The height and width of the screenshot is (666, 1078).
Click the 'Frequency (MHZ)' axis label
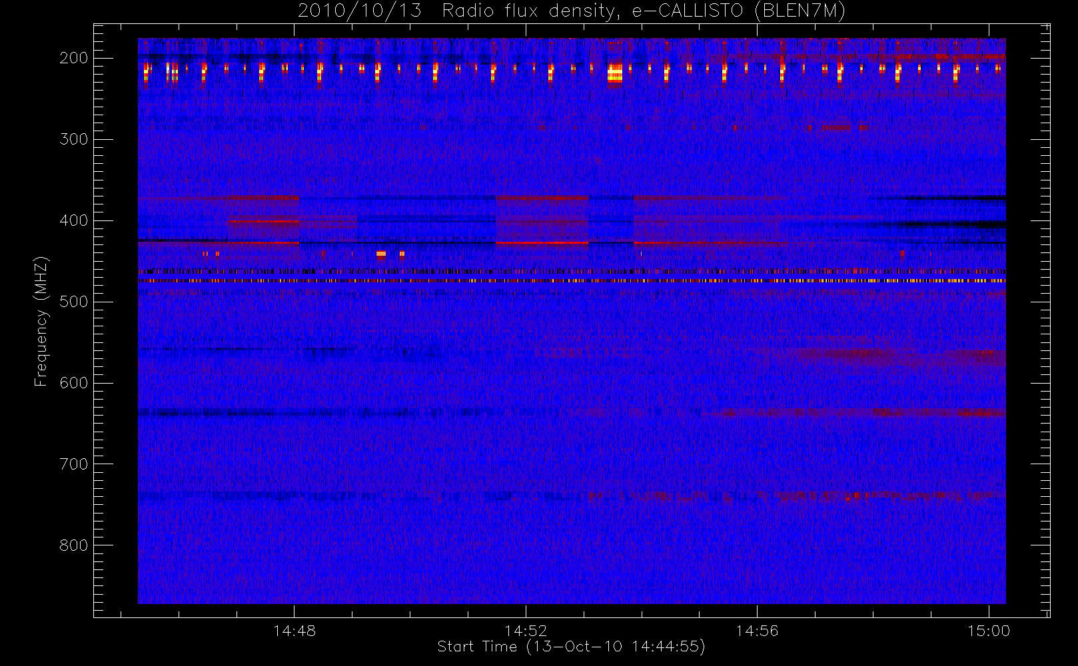point(41,321)
